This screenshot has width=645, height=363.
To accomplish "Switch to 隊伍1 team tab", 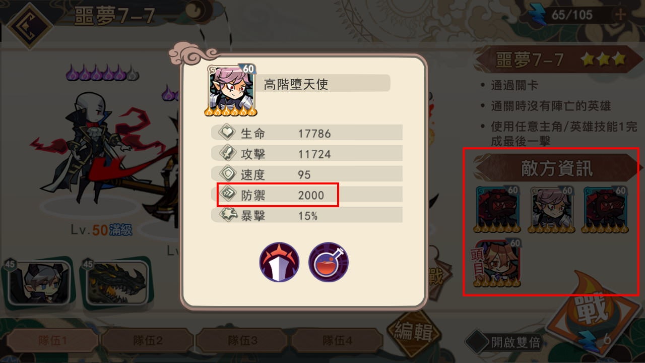I will point(52,341).
